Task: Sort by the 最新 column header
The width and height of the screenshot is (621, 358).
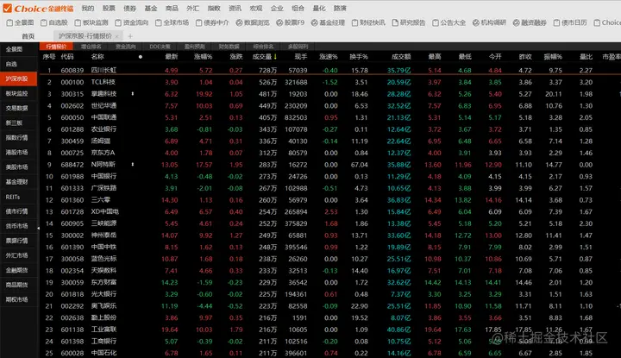Action: tap(172, 57)
